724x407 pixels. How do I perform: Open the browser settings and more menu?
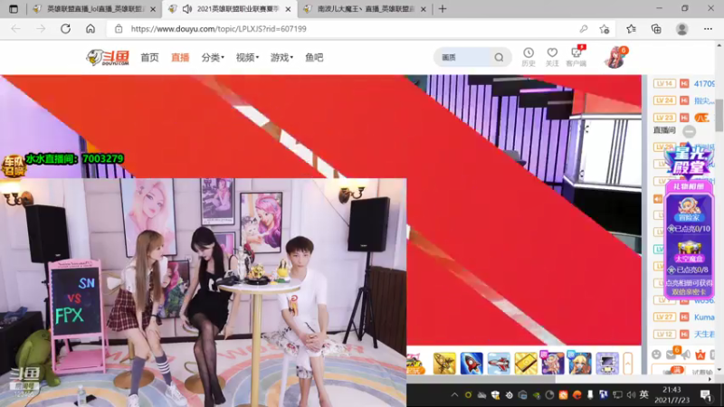[708, 29]
